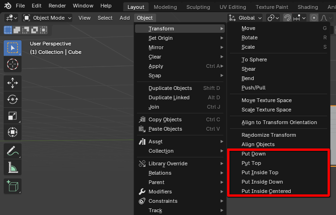Choose Align Objects
Image resolution: width=336 pixels, height=215 pixels.
point(279,144)
